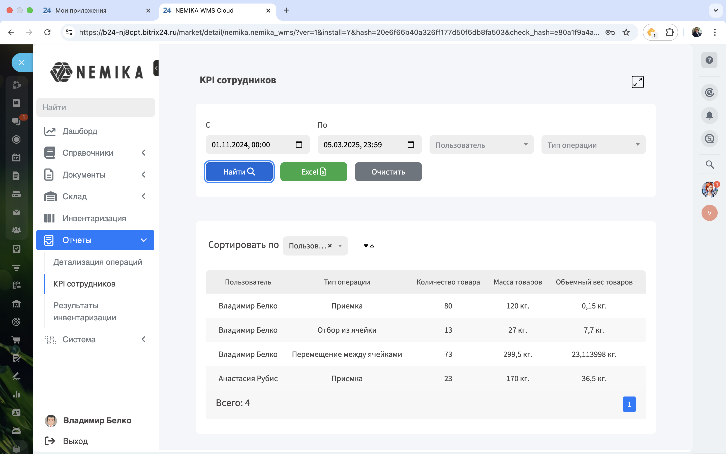
Task: Collapse the NEMIKA sidebar with the arrow handle
Action: point(156,68)
